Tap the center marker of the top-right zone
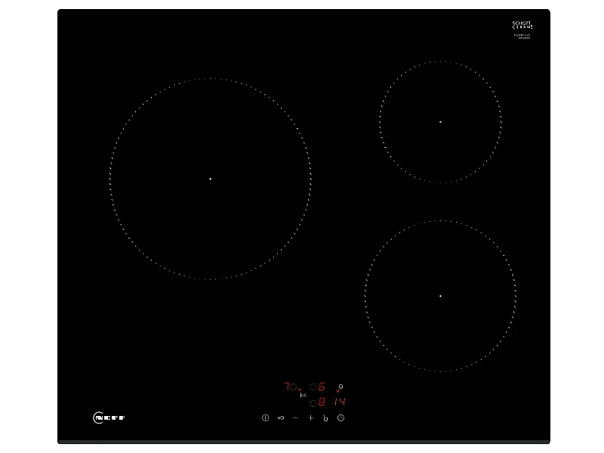 coord(440,121)
